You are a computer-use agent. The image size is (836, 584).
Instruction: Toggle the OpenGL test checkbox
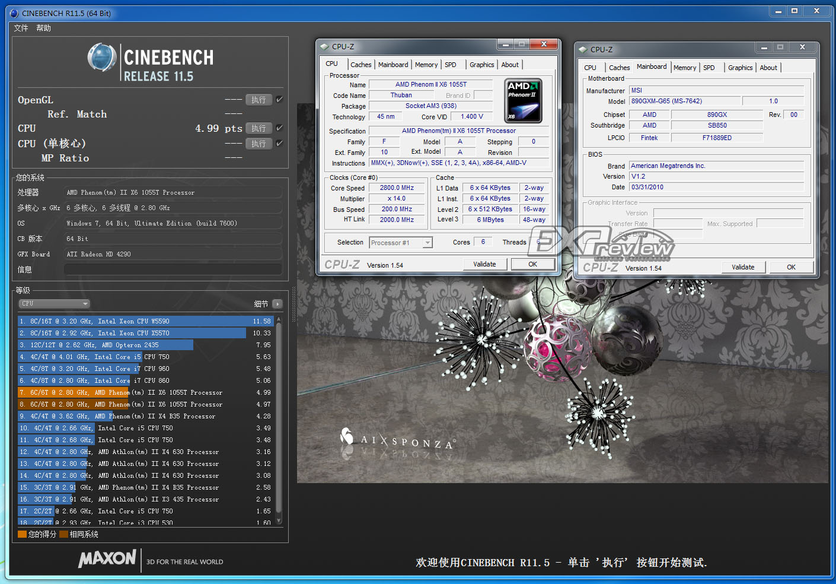point(280,100)
